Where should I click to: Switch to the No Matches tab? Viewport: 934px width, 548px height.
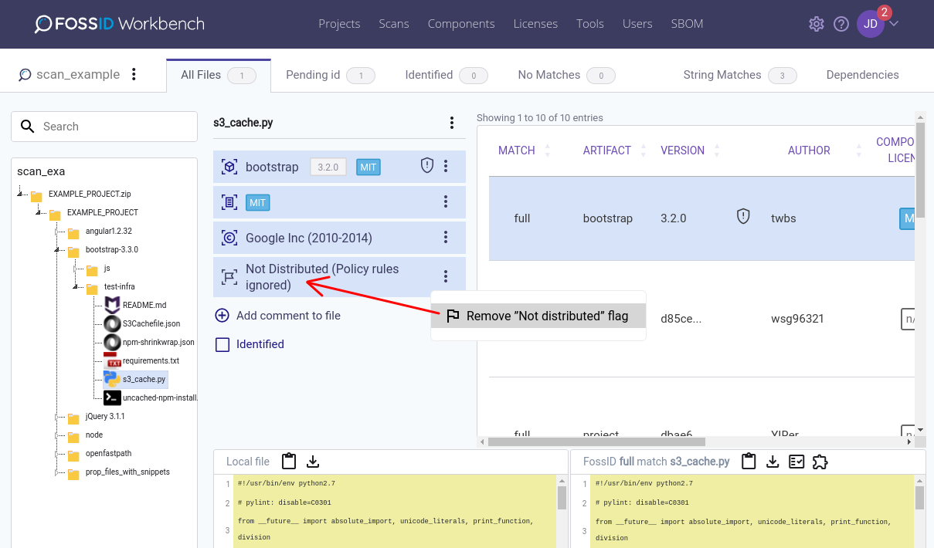[565, 75]
